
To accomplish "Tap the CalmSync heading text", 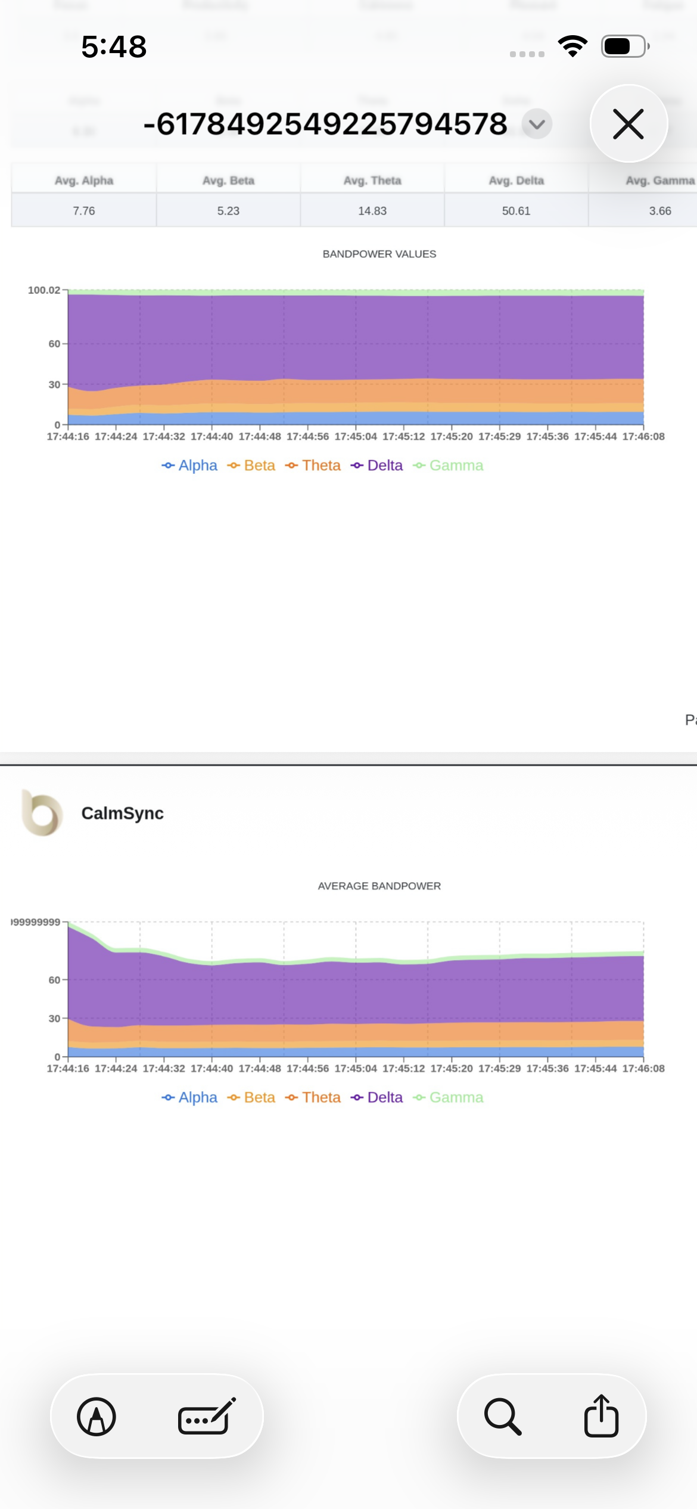I will tap(123, 814).
